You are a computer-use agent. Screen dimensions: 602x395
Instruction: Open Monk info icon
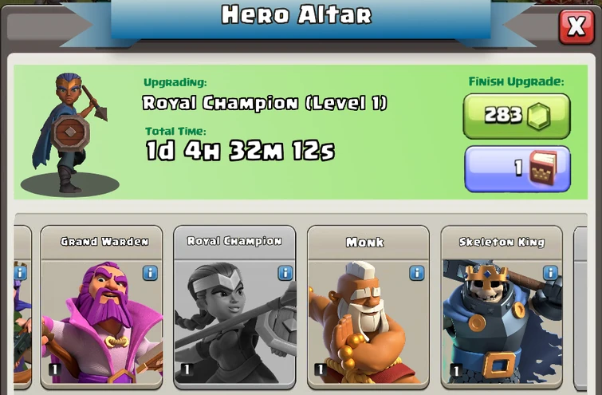tap(417, 273)
